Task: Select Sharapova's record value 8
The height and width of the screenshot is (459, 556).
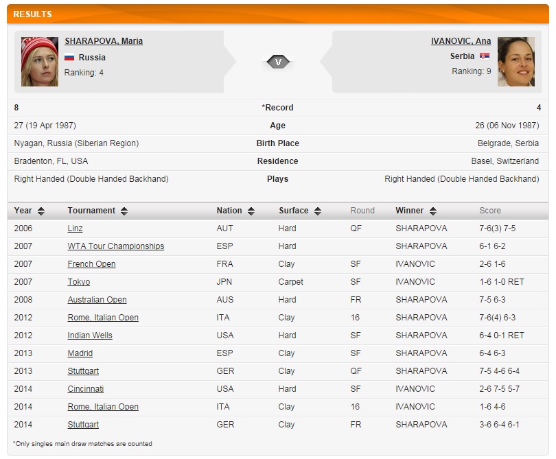Action: [16, 108]
